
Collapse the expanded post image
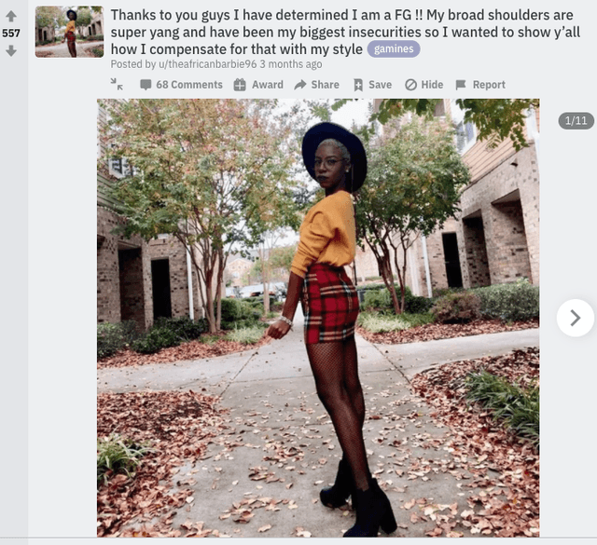point(117,84)
